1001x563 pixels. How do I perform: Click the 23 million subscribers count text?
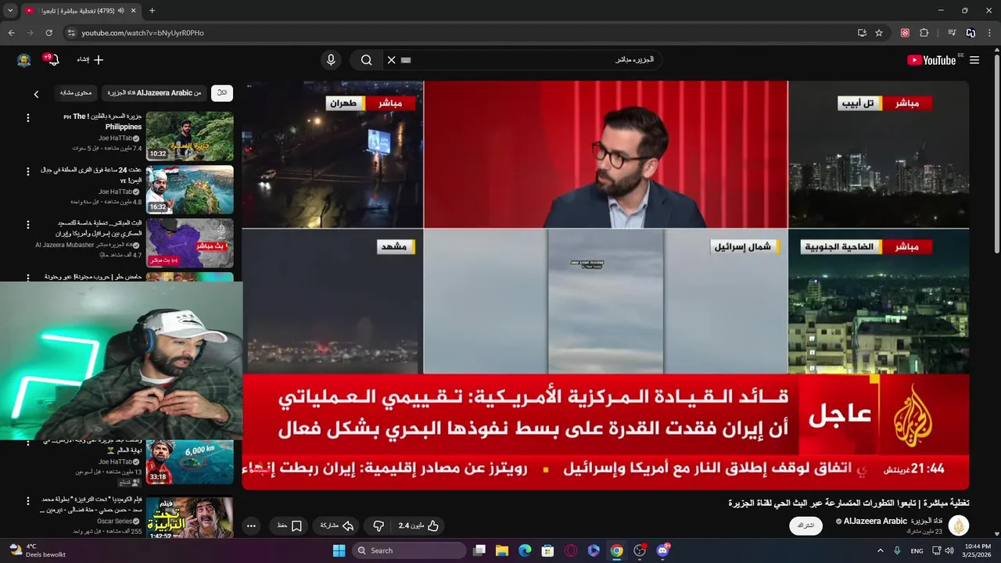[924, 532]
